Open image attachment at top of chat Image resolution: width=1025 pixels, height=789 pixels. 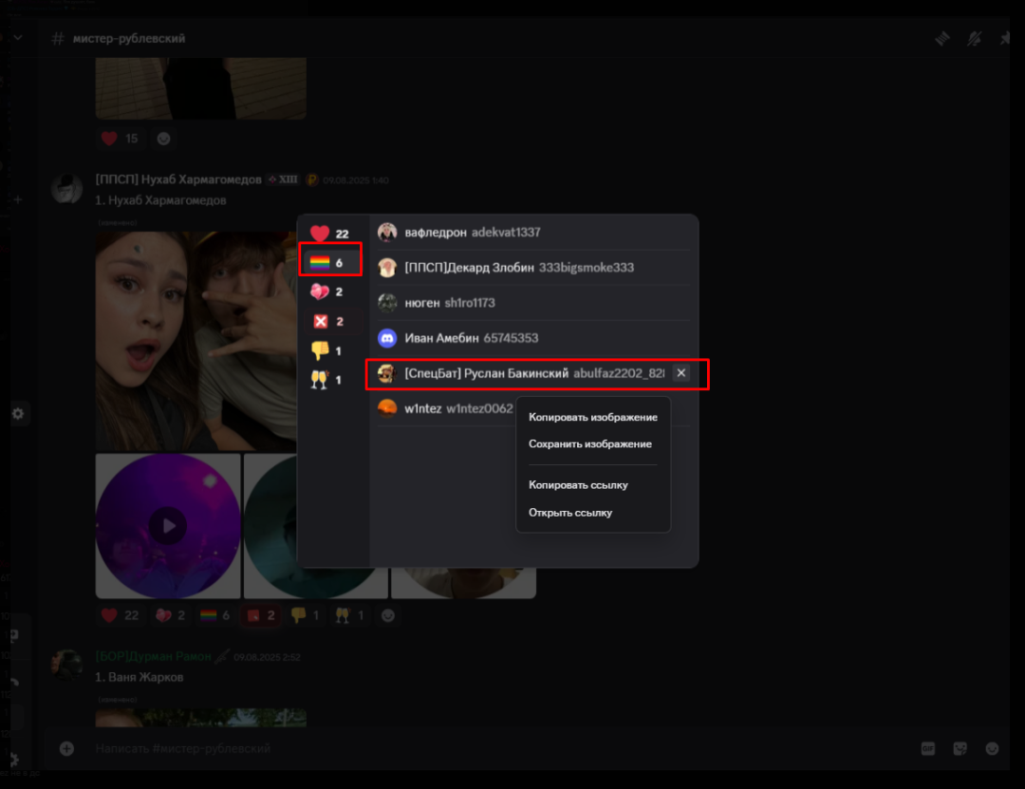[200, 87]
